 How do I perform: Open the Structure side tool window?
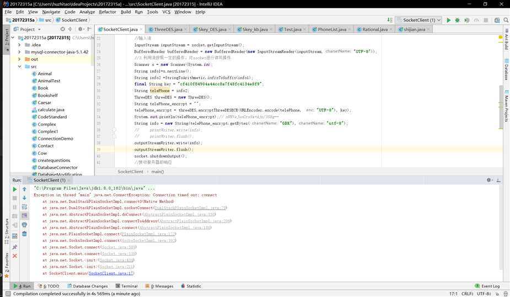click(7, 232)
